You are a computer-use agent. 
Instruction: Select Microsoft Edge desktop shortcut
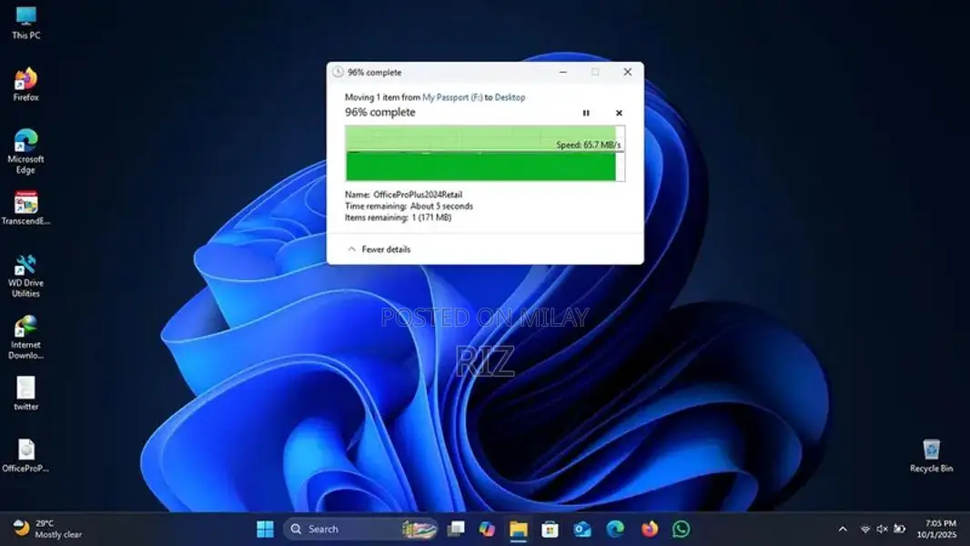tap(26, 149)
